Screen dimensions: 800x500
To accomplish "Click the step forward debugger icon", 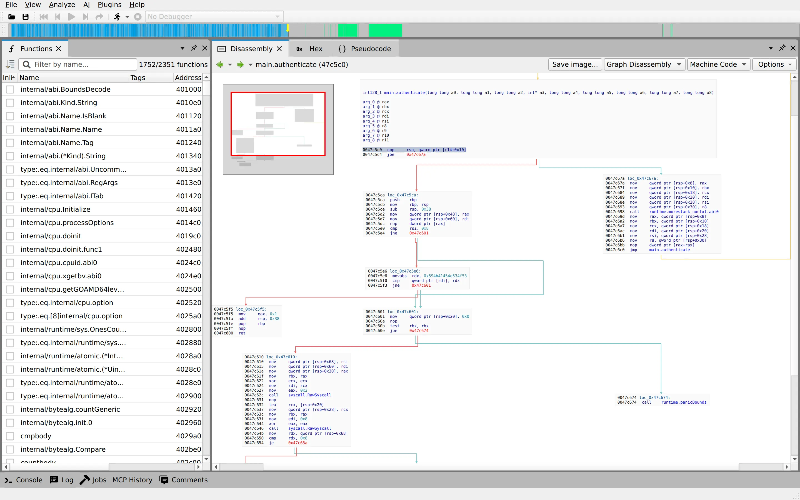I will pos(85,17).
